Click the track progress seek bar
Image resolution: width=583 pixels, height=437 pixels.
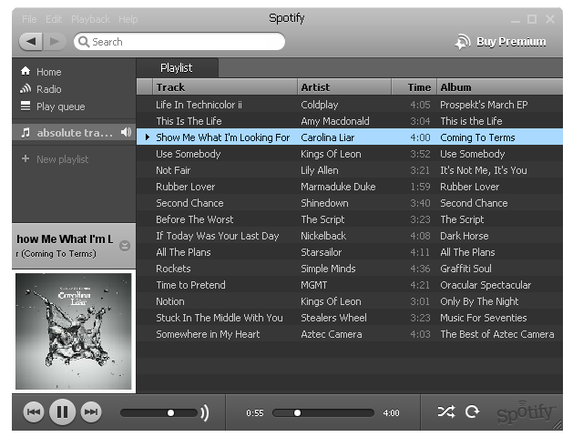coord(323,412)
